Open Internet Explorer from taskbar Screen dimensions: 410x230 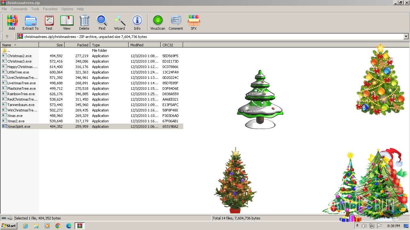25,226
